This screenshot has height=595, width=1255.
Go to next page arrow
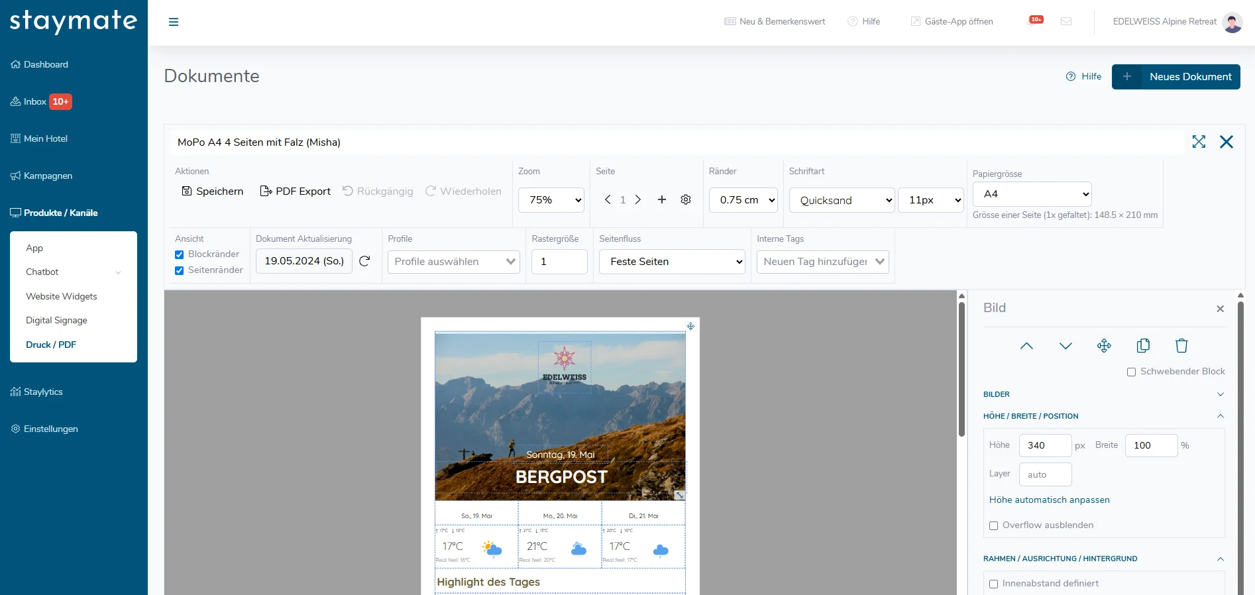coord(638,199)
